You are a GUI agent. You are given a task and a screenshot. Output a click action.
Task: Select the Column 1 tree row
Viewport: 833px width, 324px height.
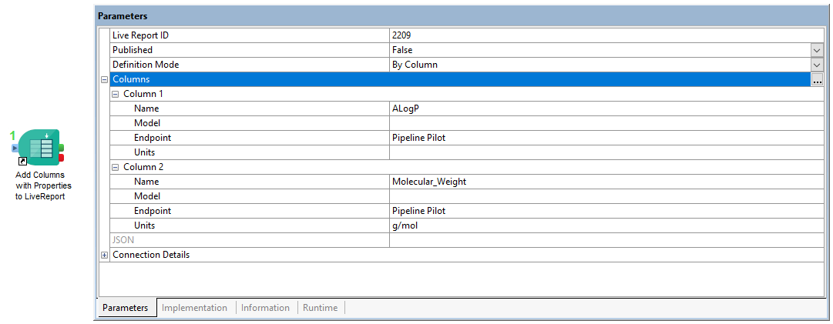[466, 94]
